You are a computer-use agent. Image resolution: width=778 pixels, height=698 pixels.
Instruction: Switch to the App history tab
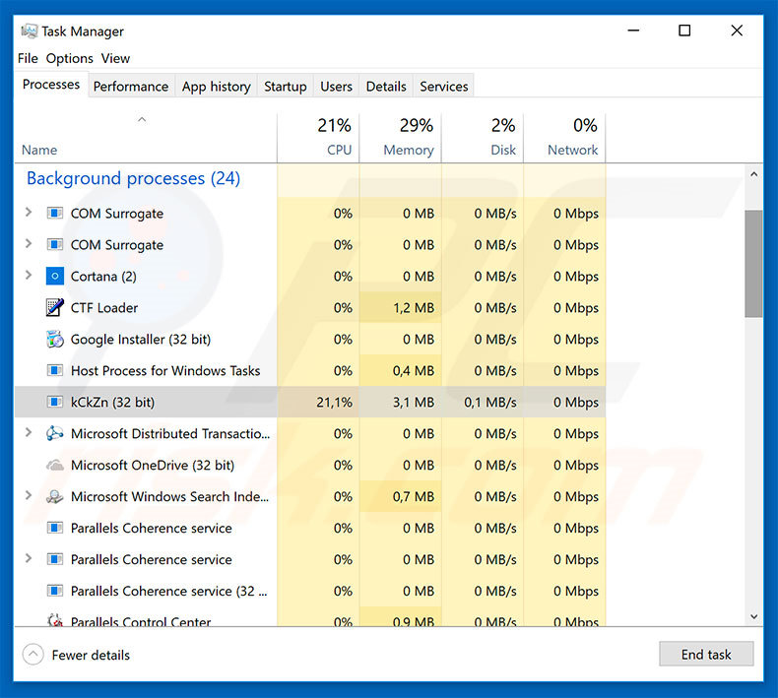[x=216, y=87]
